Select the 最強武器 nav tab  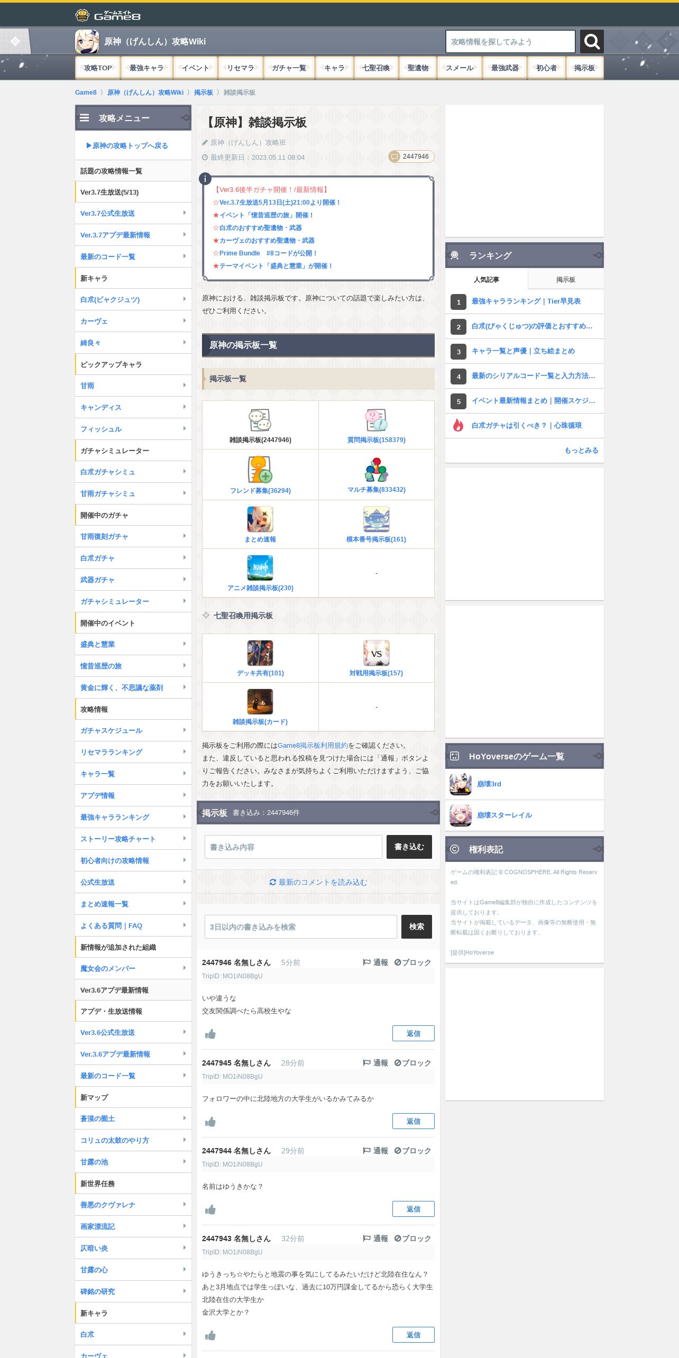(504, 68)
